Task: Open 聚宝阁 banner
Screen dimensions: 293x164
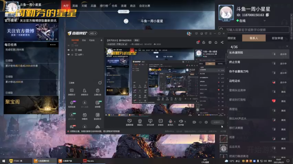Action: pos(31,105)
